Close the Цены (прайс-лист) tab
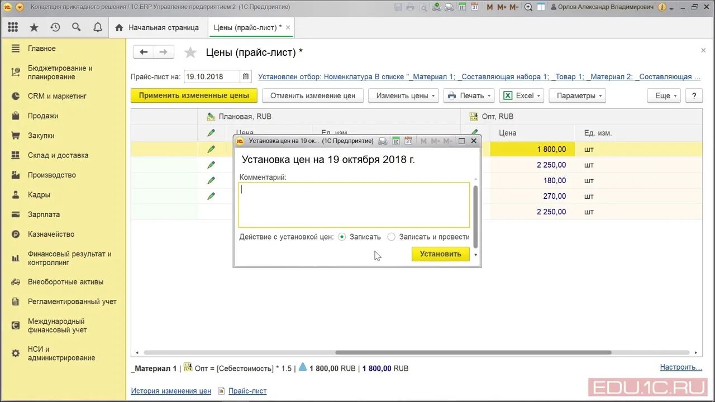The height and width of the screenshot is (402, 715). pos(288,27)
